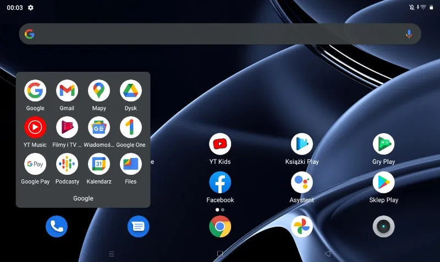Open recent apps navigation button
The width and height of the screenshot is (440, 262).
[x=112, y=254]
